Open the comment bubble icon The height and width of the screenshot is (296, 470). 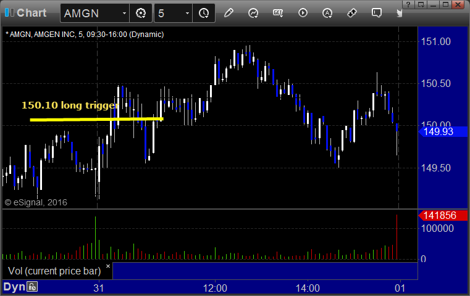377,13
